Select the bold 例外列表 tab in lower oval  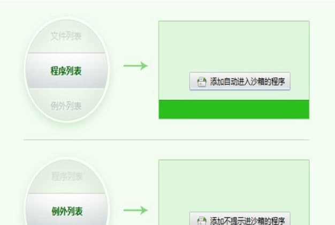pyautogui.click(x=67, y=211)
